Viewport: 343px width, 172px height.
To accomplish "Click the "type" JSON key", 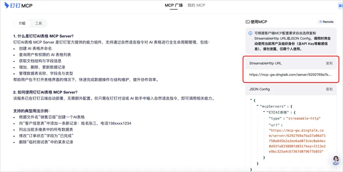I will coord(274,118).
